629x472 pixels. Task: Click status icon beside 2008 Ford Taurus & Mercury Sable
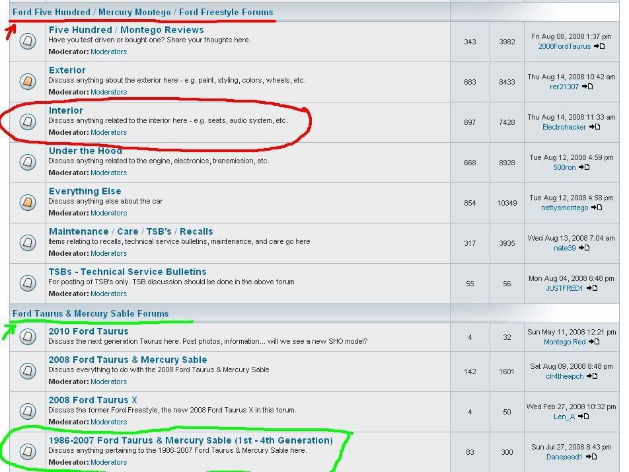28,370
